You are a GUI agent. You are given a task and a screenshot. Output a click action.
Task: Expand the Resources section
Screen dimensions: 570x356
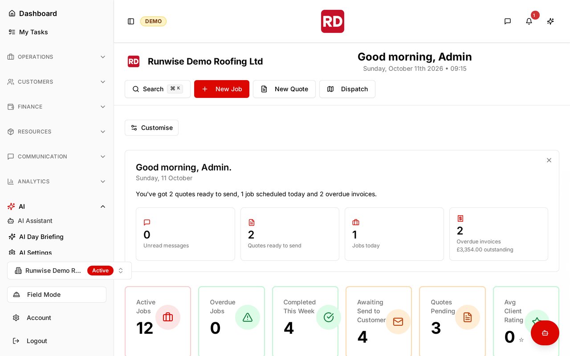[57, 132]
